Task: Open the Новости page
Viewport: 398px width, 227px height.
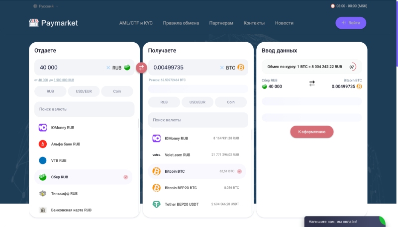Action: click(284, 23)
